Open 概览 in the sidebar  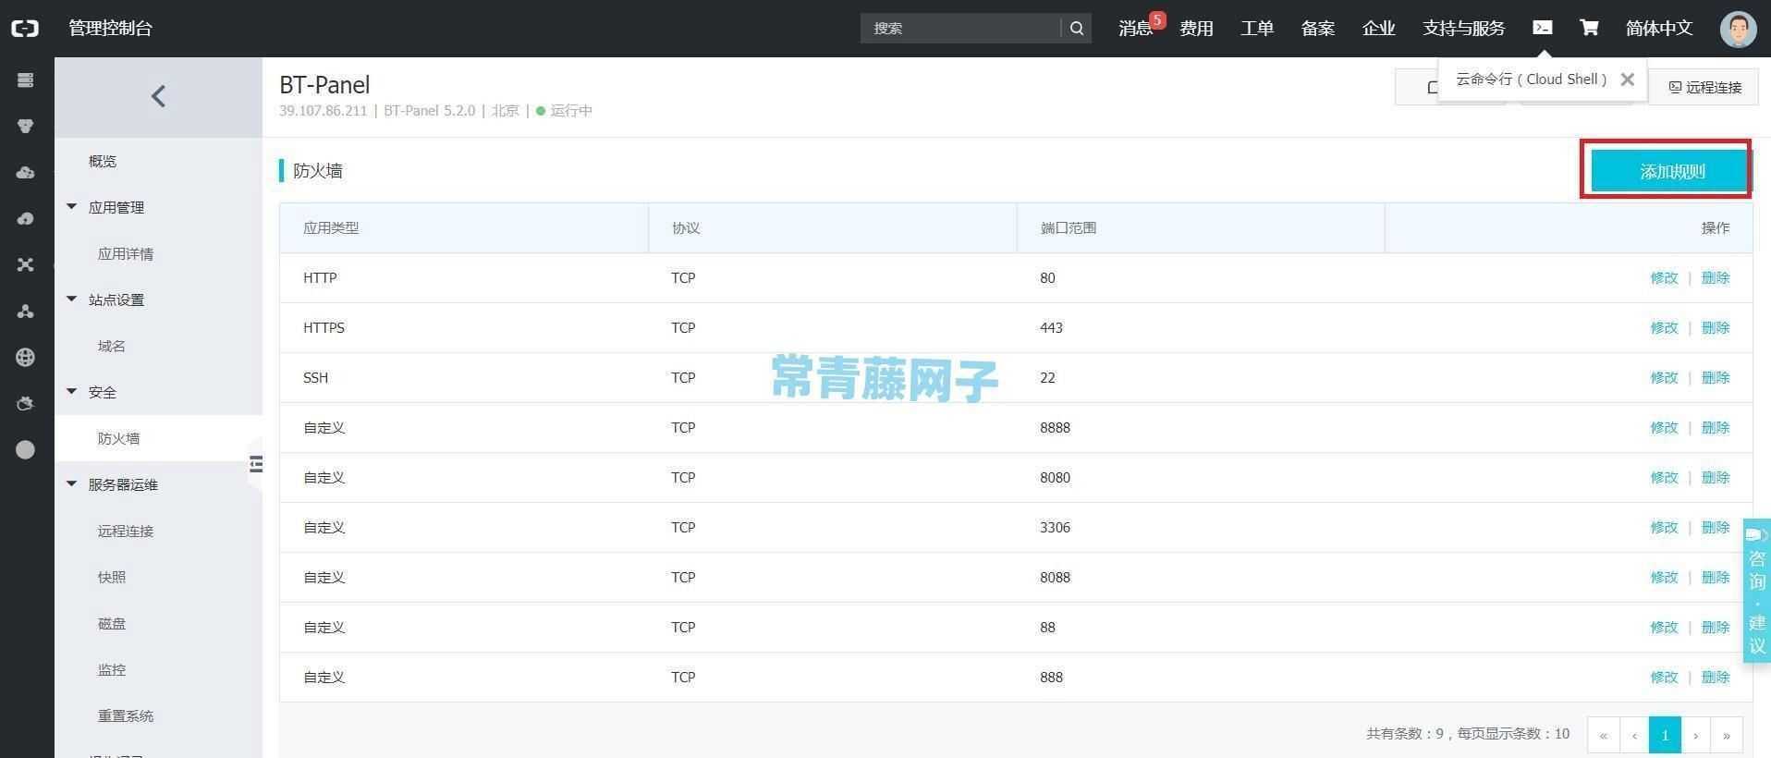pyautogui.click(x=103, y=161)
